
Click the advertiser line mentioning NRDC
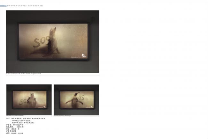pos(15,125)
